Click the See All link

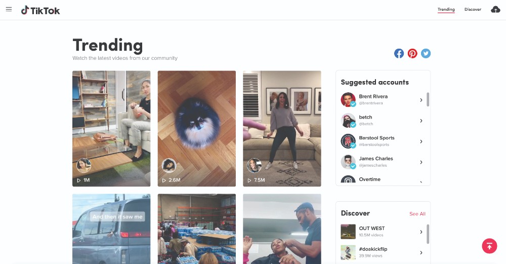417,214
